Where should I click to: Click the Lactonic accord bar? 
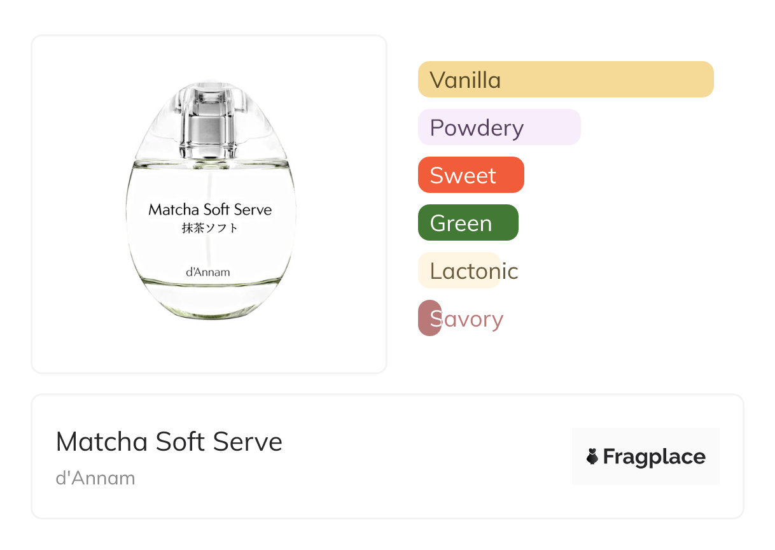[x=459, y=271]
